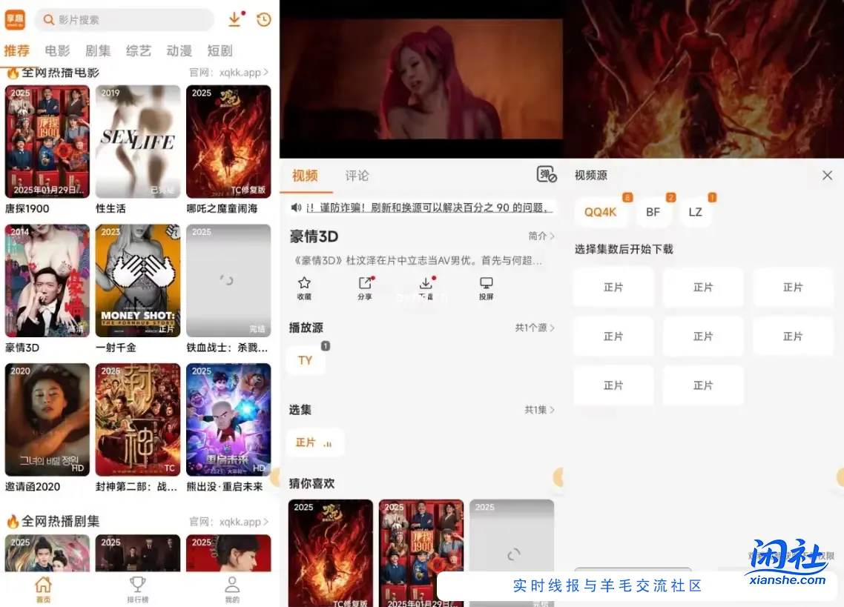Select the 动漫 category tab

[x=178, y=50]
